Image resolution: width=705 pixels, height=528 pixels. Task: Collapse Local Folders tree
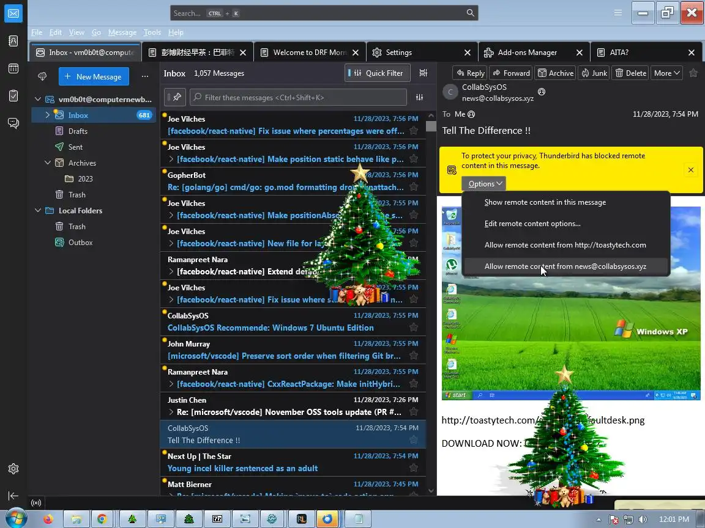point(38,210)
